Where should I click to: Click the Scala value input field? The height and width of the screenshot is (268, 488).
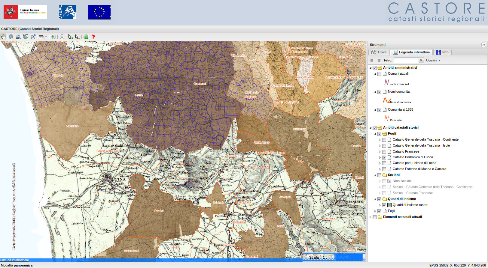click(x=349, y=257)
